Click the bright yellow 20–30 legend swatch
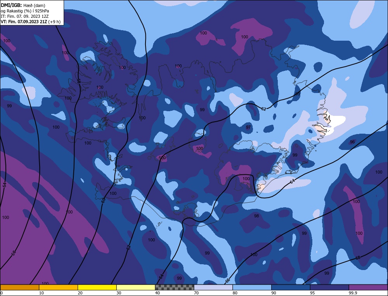The image size is (388, 296). (97, 287)
